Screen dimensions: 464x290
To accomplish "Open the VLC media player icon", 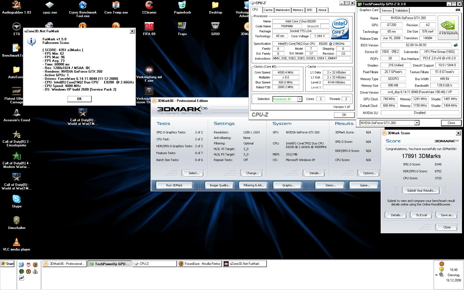I will coord(17,244).
